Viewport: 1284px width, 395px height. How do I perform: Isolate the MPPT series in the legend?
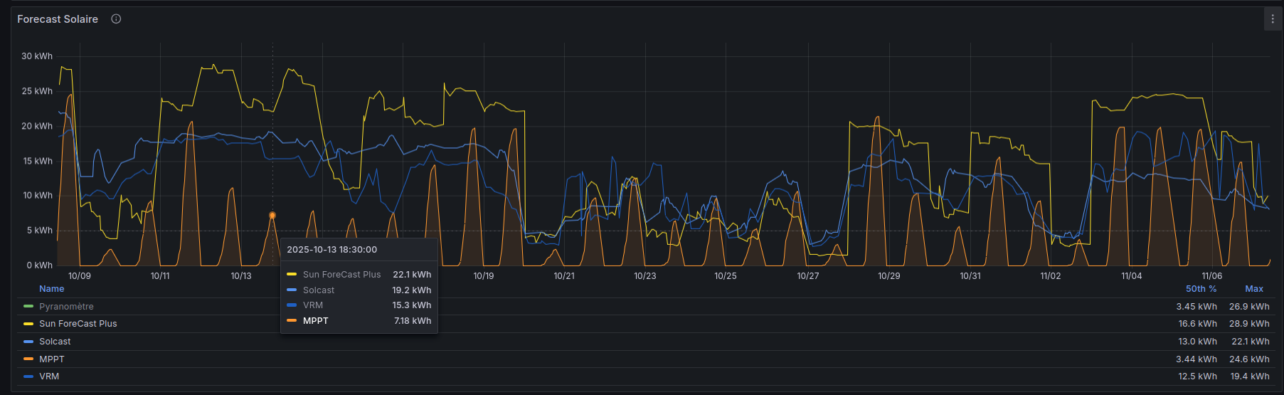coord(52,359)
